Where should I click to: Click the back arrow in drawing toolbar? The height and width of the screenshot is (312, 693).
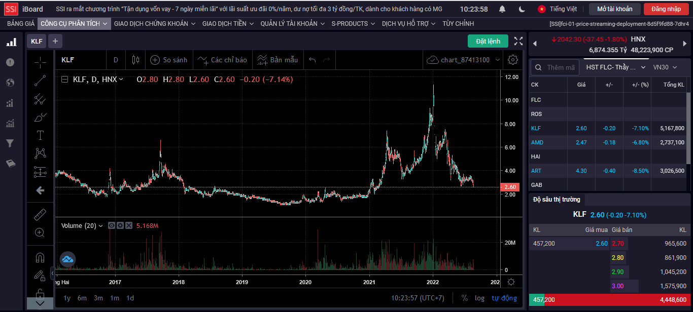(x=40, y=190)
